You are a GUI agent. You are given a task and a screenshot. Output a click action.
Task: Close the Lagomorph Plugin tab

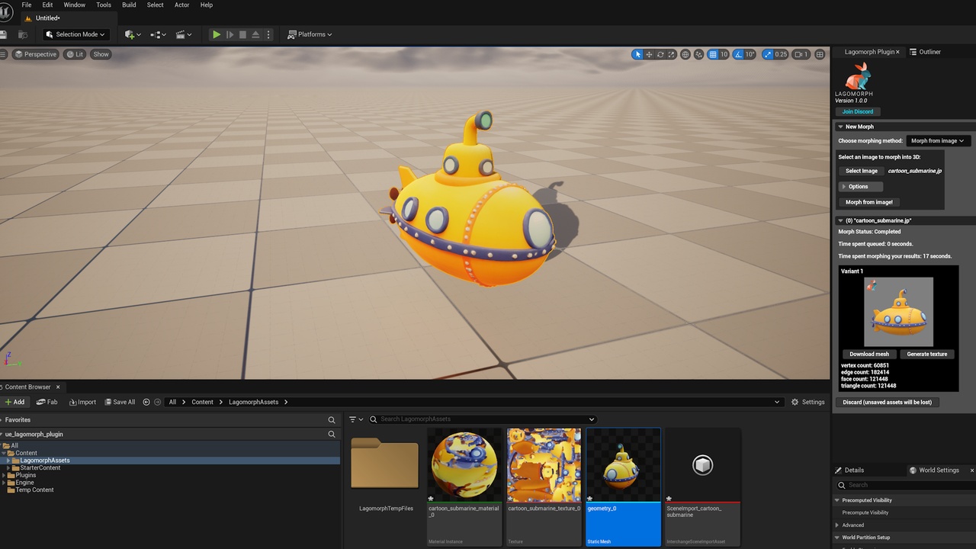click(897, 52)
